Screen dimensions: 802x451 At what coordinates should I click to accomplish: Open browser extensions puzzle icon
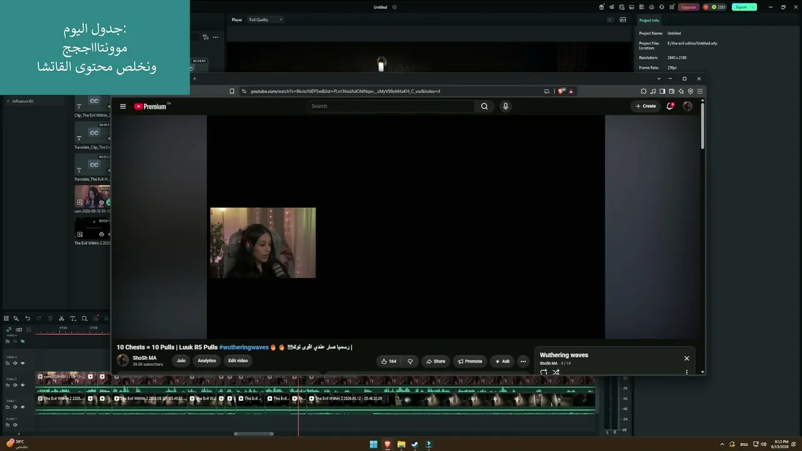pyautogui.click(x=643, y=91)
